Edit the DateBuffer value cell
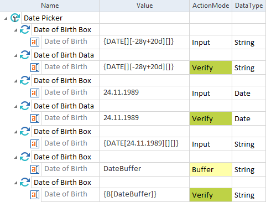The height and width of the screenshot is (202, 266). tap(144, 169)
